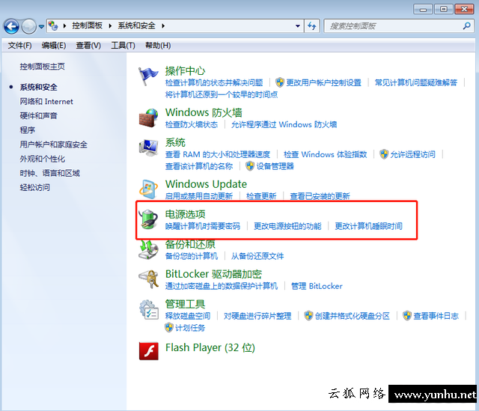Click the Power Options battery icon
The width and height of the screenshot is (479, 411).
tap(148, 219)
